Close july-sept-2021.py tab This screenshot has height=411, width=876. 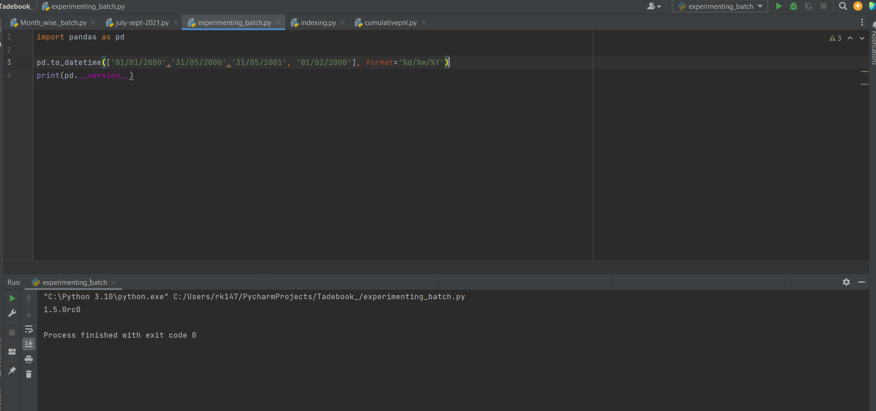click(x=176, y=22)
